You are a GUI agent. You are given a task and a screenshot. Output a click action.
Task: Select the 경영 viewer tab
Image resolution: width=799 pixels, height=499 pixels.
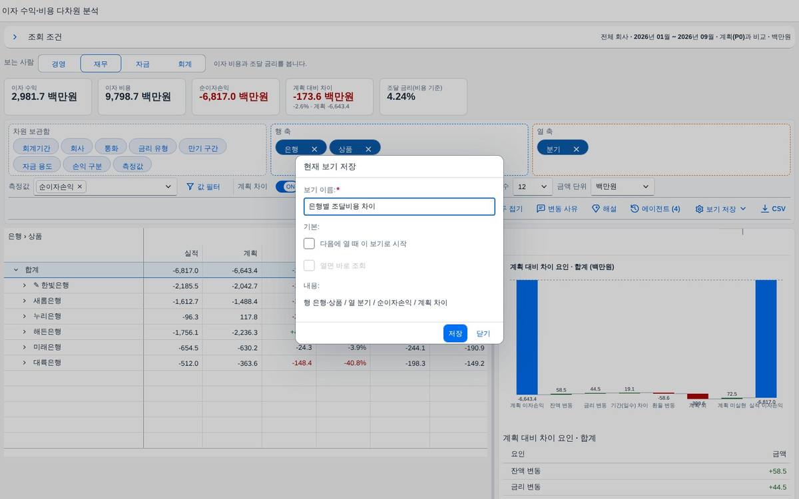pos(59,64)
